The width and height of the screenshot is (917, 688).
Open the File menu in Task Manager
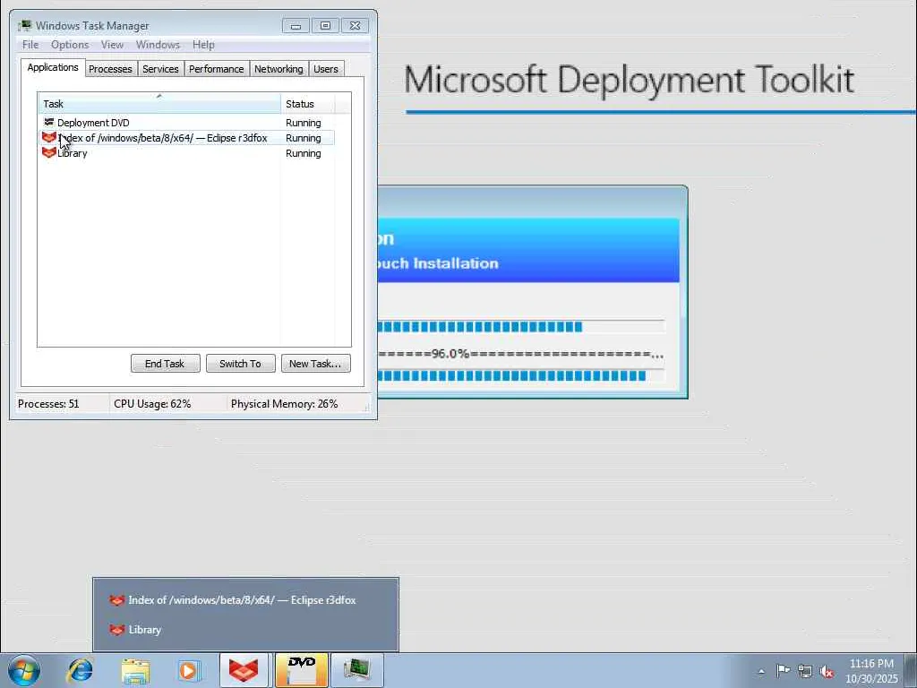(30, 45)
